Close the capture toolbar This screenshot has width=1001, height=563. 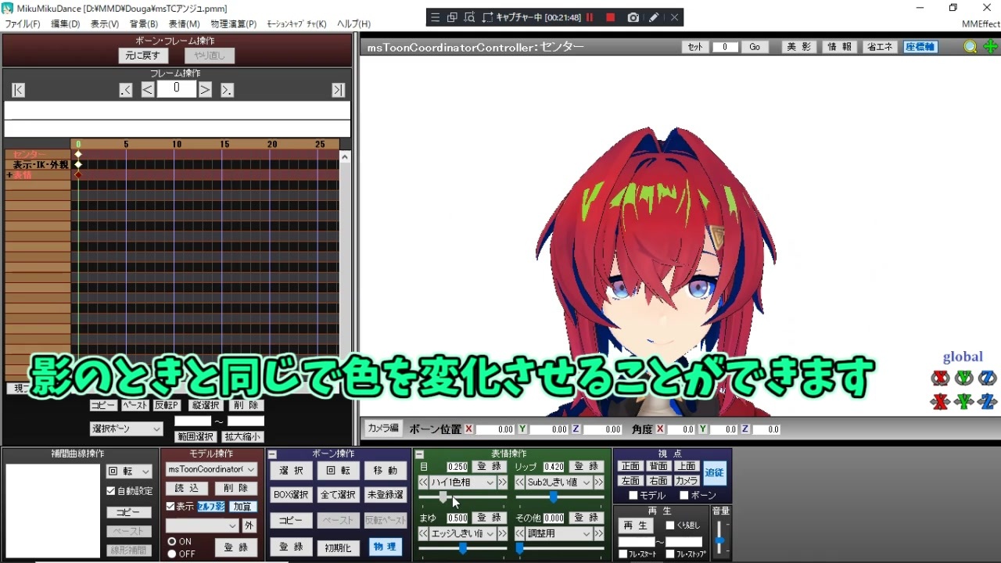pyautogui.click(x=675, y=17)
